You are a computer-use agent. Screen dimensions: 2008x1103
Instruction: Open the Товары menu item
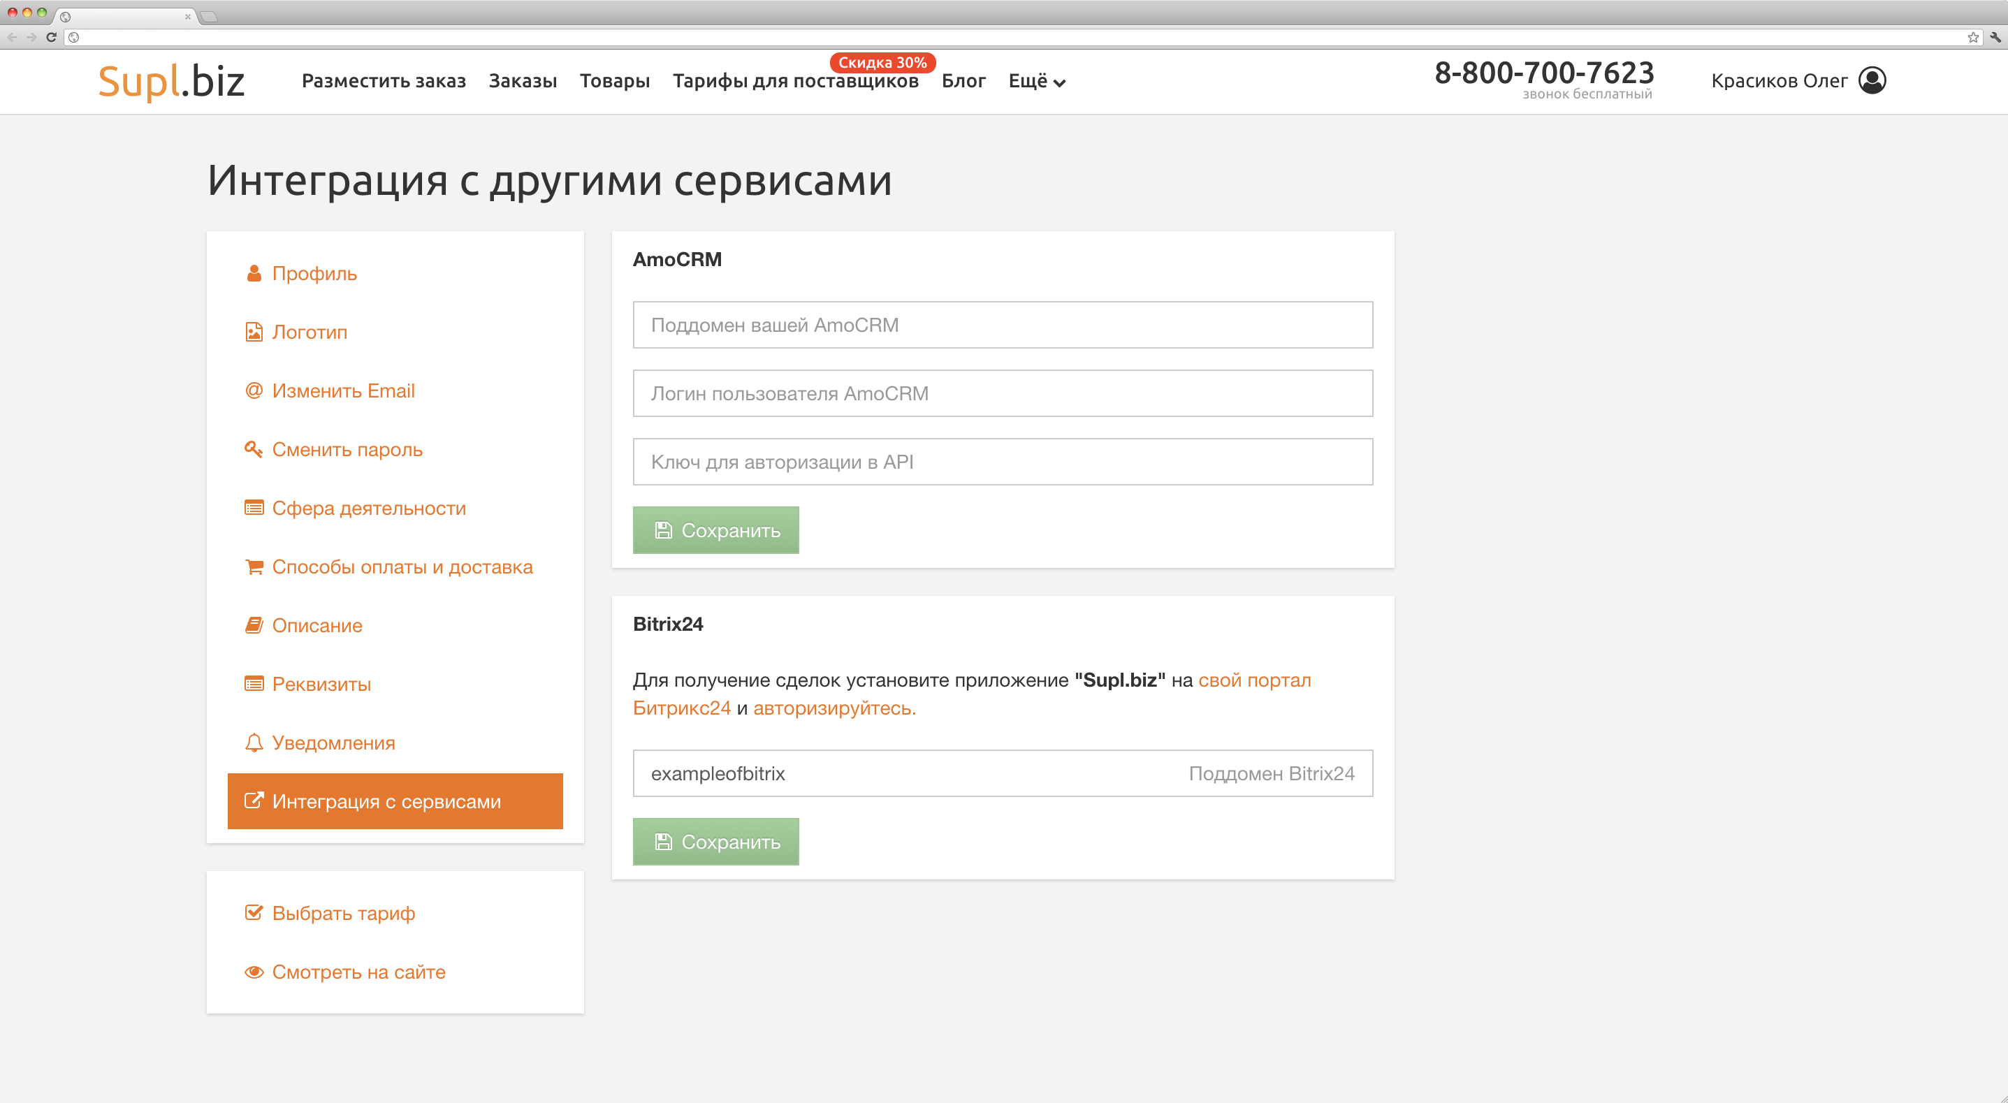coord(614,81)
